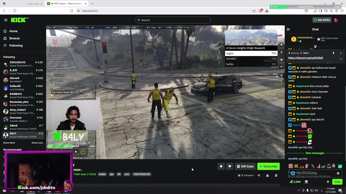Select the Arabic tag
Screen dimensions: 346x194
(102, 174)
